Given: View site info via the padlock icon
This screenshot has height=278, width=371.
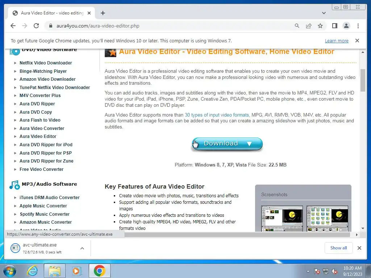Looking at the screenshot, I should (x=50, y=26).
